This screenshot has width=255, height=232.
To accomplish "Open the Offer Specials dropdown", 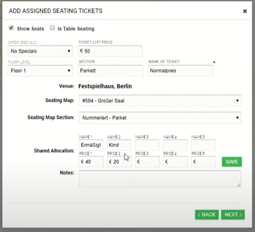I will pyautogui.click(x=40, y=51).
